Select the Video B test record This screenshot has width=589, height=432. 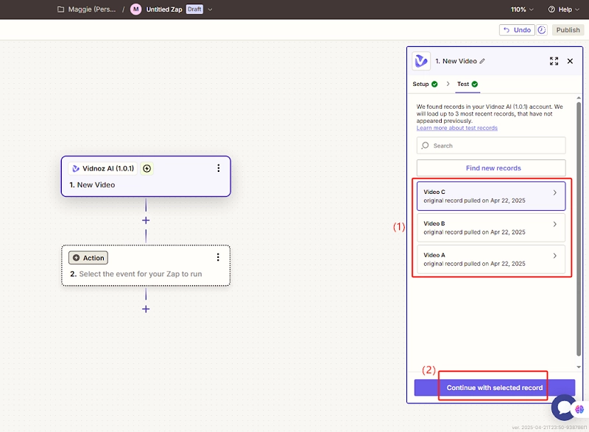tap(490, 227)
